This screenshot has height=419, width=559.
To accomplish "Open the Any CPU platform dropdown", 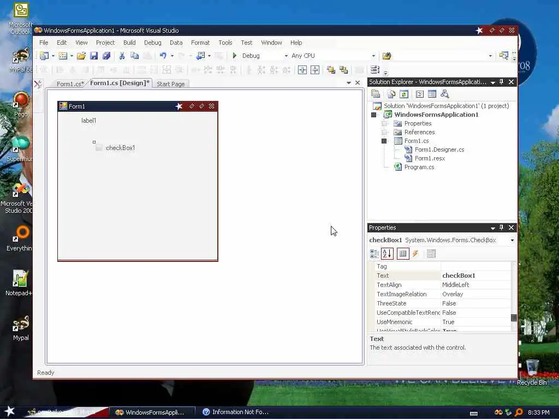I will point(373,56).
